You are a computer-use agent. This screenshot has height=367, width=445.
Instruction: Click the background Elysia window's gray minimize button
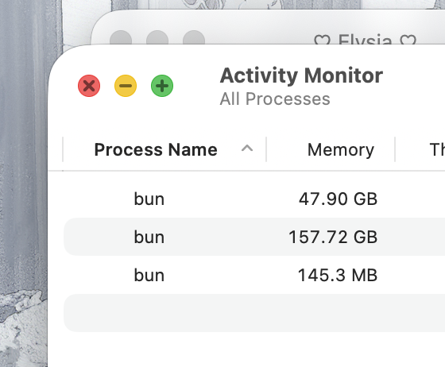[x=157, y=37]
